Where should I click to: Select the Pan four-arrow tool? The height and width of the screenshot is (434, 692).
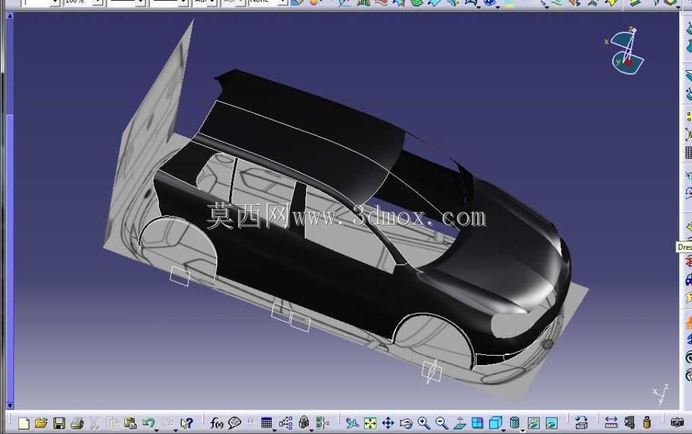click(388, 423)
